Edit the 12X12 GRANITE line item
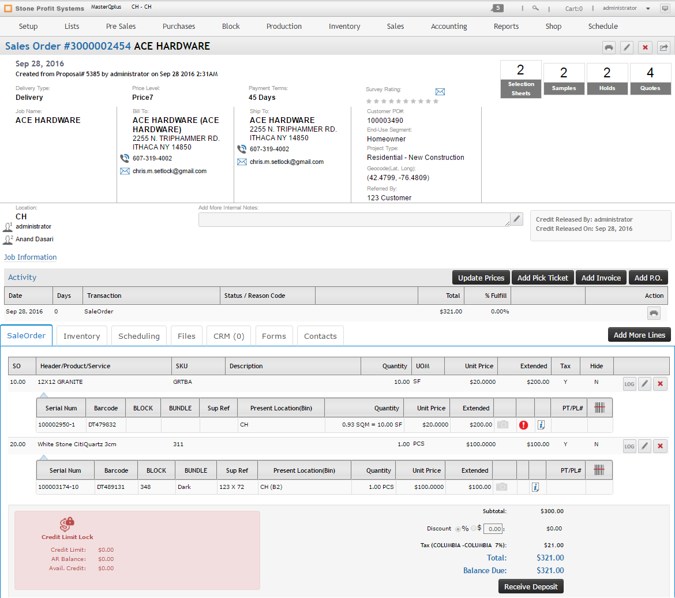Image resolution: width=675 pixels, height=598 pixels. pyautogui.click(x=644, y=384)
